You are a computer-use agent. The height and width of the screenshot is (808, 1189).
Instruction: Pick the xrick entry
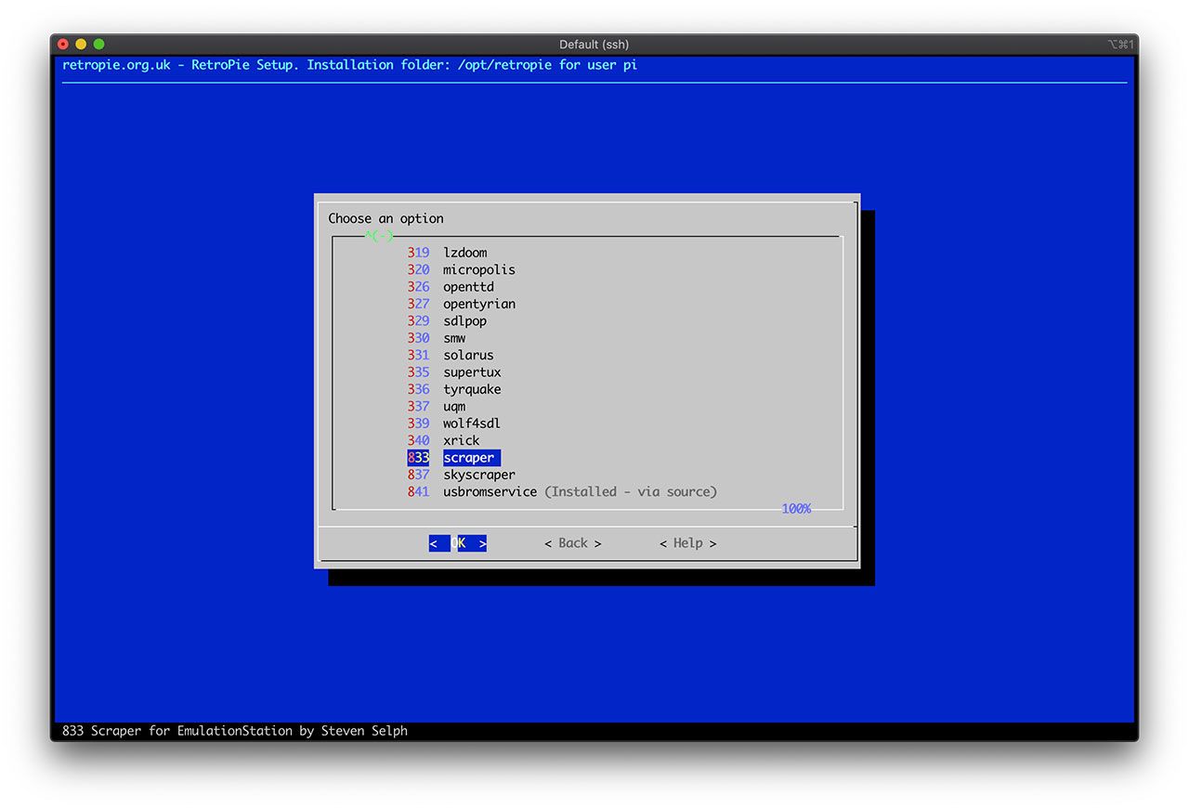[x=461, y=440]
